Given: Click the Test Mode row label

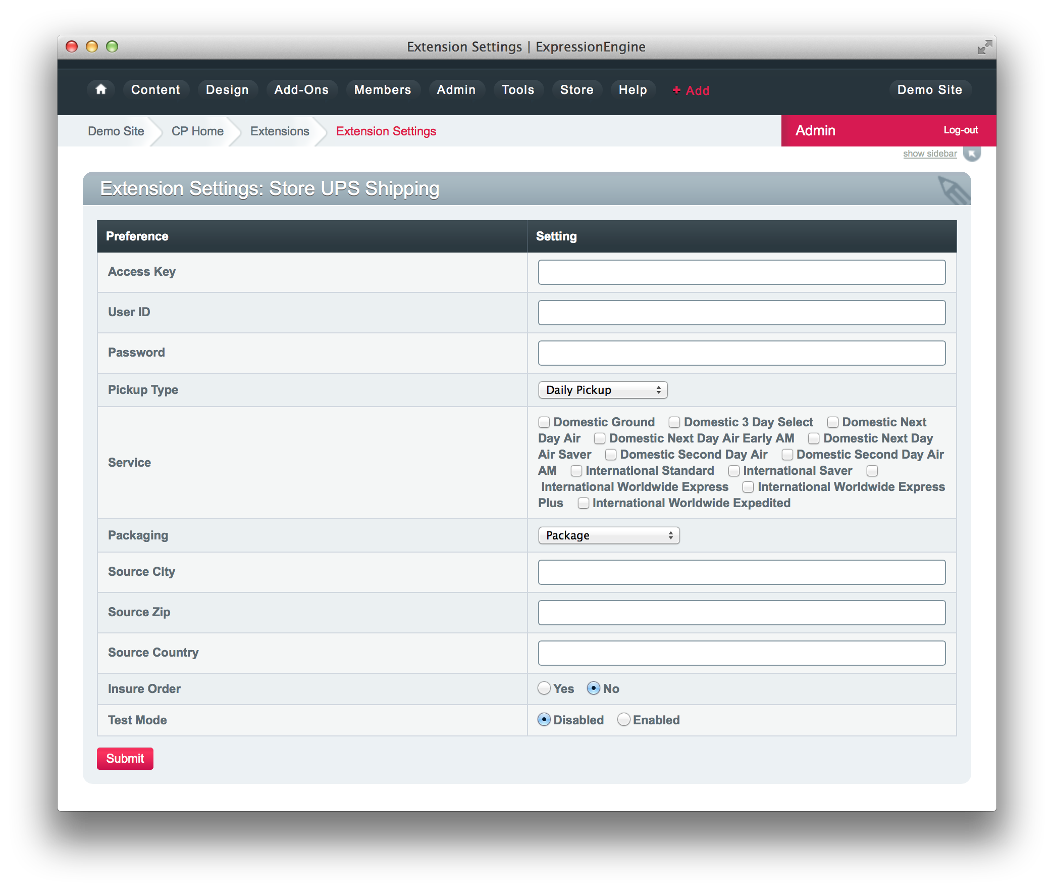Looking at the screenshot, I should (x=137, y=720).
